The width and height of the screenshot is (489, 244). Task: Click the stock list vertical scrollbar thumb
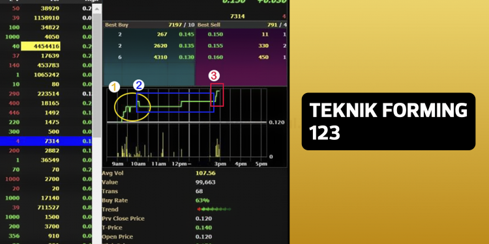(97, 76)
